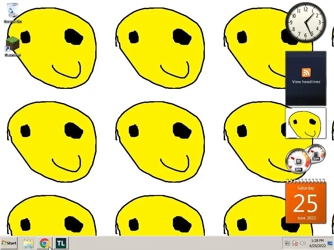
Task: Click the analog clock gadget
Action: click(x=306, y=22)
